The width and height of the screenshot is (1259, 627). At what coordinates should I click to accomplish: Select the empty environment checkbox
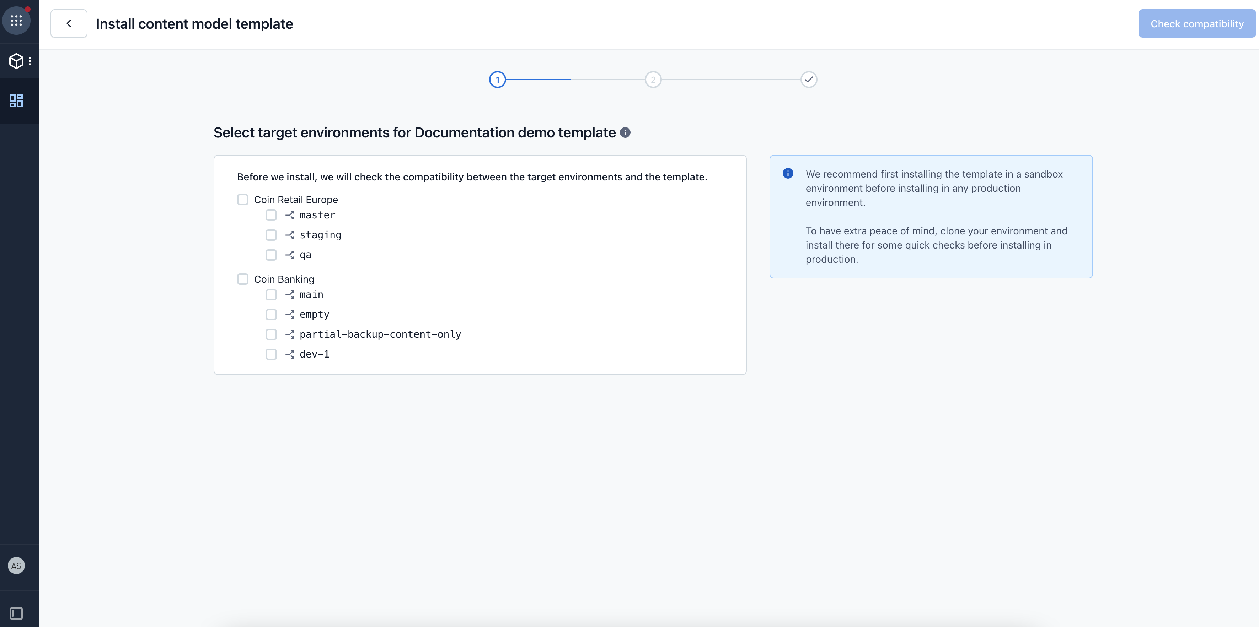tap(270, 314)
